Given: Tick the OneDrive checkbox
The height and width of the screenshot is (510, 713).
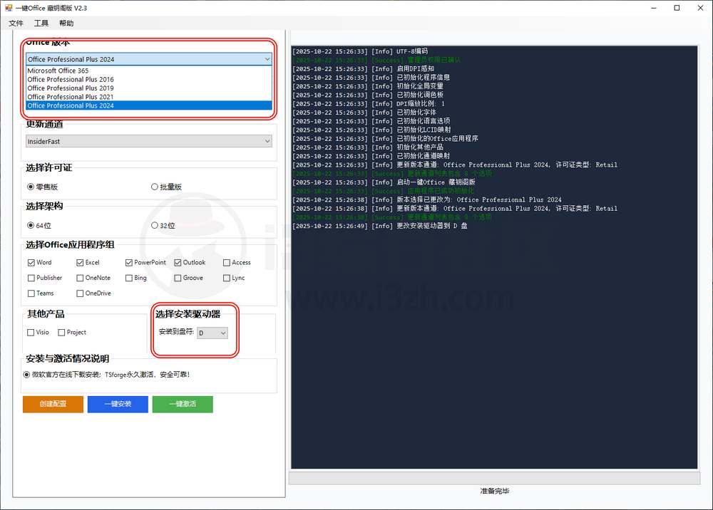Looking at the screenshot, I should (80, 293).
